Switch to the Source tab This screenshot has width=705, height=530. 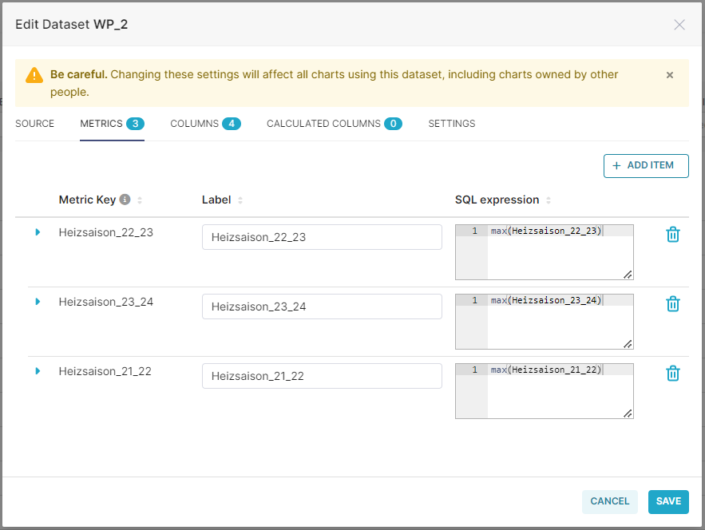(x=34, y=124)
